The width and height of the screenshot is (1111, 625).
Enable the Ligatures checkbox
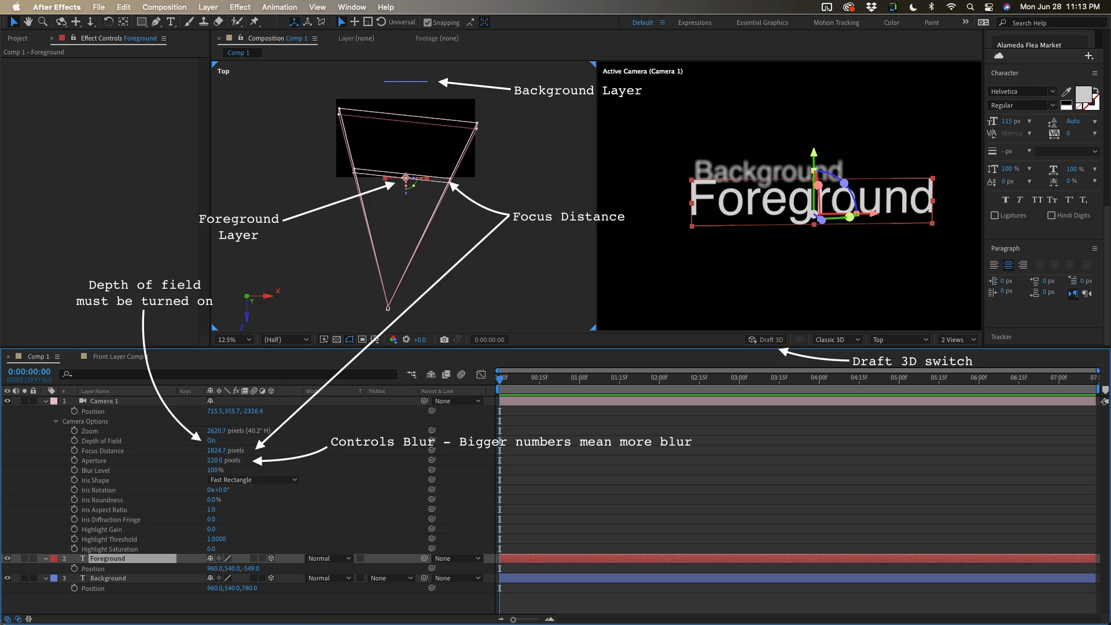coord(995,215)
